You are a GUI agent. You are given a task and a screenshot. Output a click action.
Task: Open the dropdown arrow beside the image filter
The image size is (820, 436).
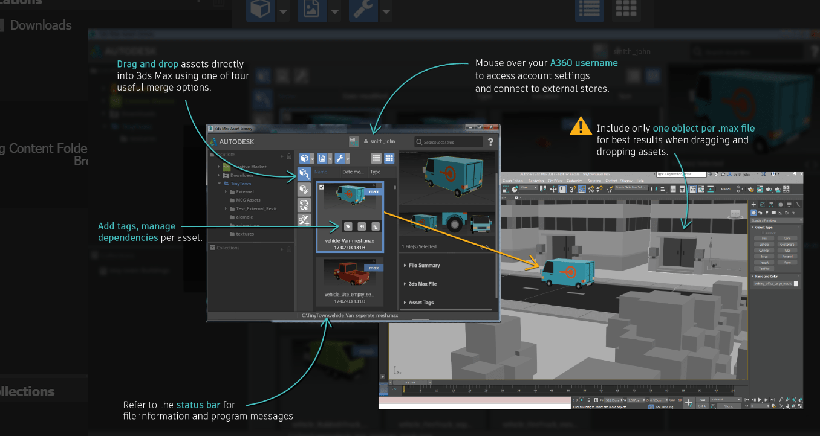point(330,159)
